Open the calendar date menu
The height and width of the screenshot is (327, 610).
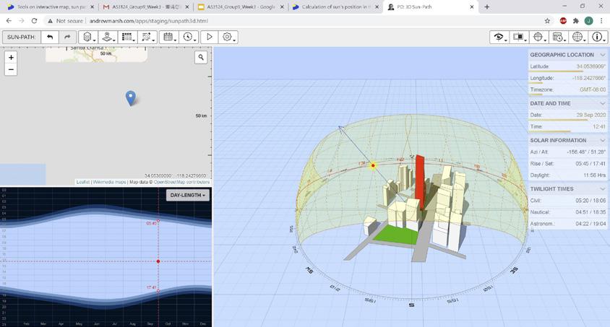click(x=169, y=37)
